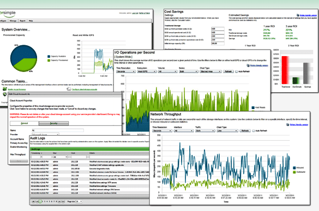Click the Details filter field in Audit Logs
319x211 pixels.
[119, 157]
